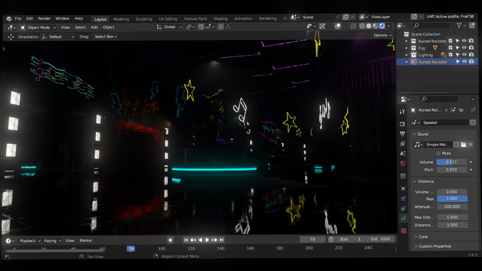Open the Scene properties tab icon
This screenshot has width=482, height=271.
(403, 153)
